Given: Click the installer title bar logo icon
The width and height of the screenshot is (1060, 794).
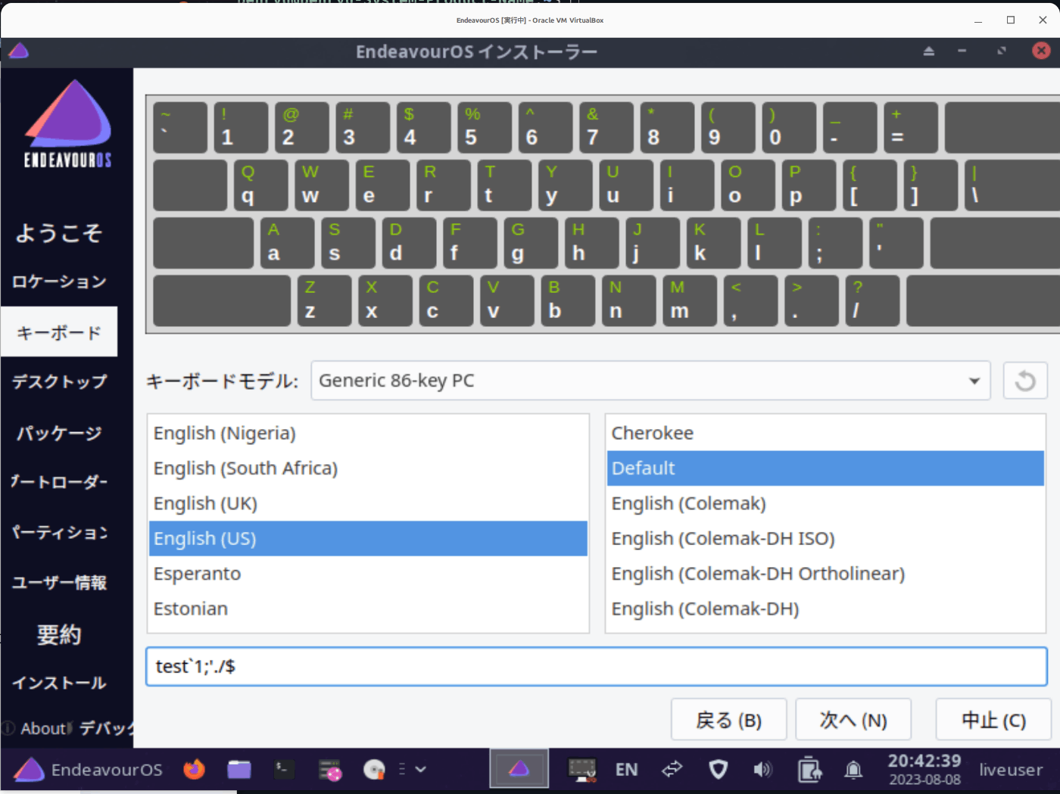Looking at the screenshot, I should [x=18, y=51].
